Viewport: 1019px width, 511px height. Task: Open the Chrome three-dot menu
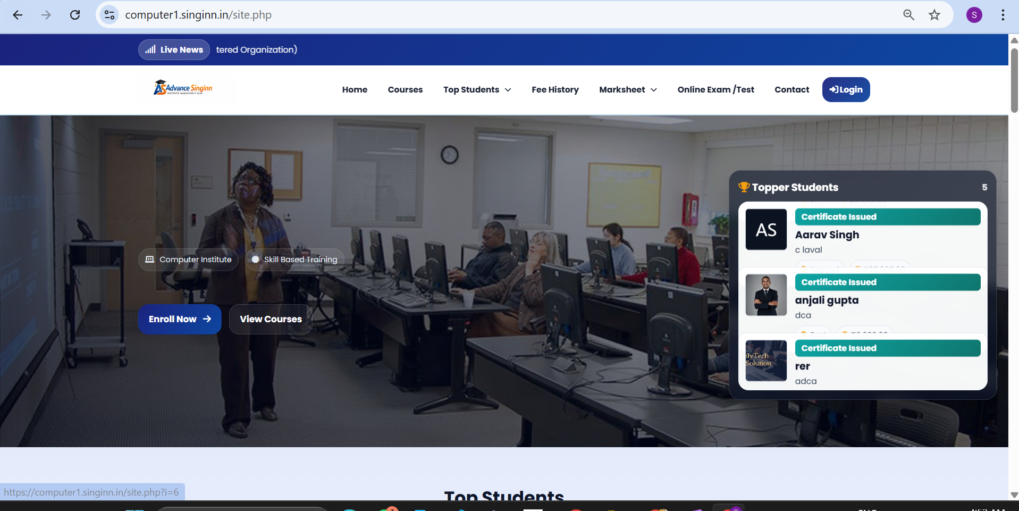pos(1003,15)
